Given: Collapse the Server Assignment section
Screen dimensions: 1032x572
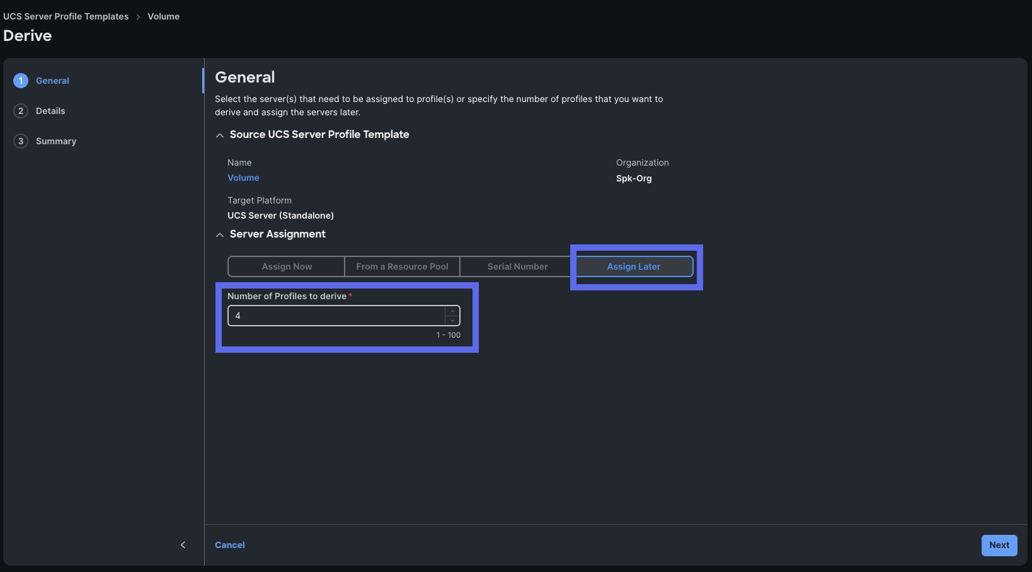Looking at the screenshot, I should tap(219, 234).
